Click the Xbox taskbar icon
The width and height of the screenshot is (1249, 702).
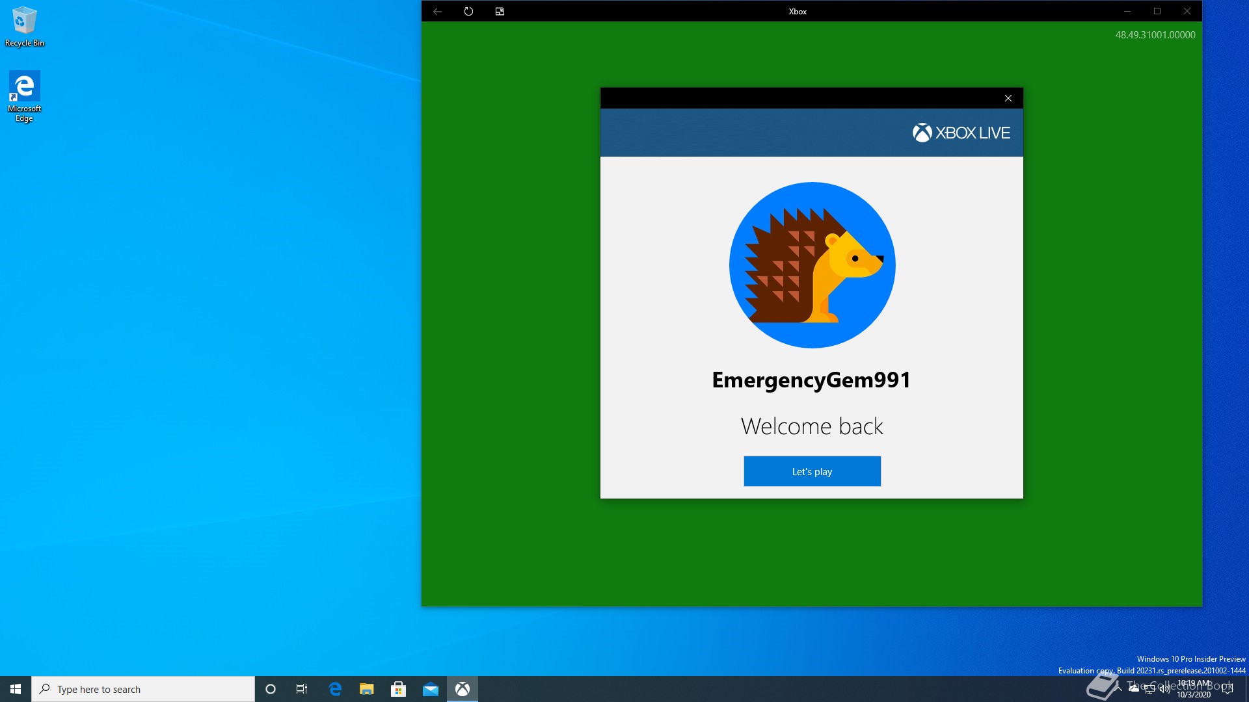(463, 689)
